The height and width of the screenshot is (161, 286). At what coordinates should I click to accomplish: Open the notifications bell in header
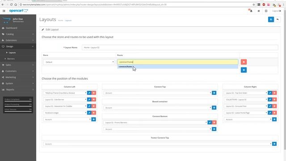(251, 11)
